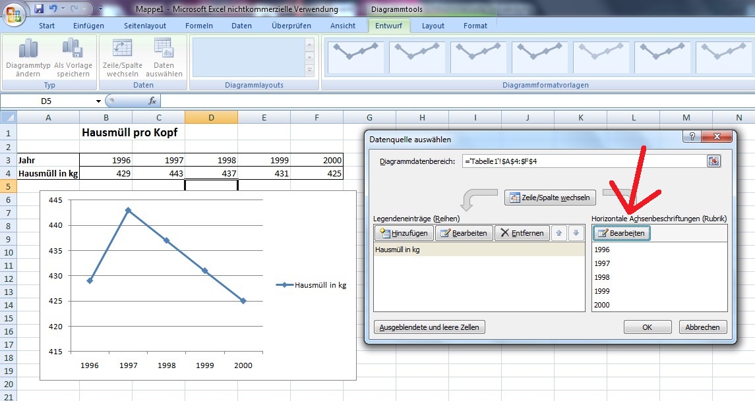Click Hinzufügen to add a series
755x401 pixels.
click(404, 233)
